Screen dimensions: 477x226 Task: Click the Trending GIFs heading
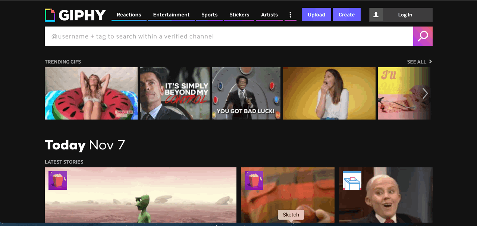point(63,62)
